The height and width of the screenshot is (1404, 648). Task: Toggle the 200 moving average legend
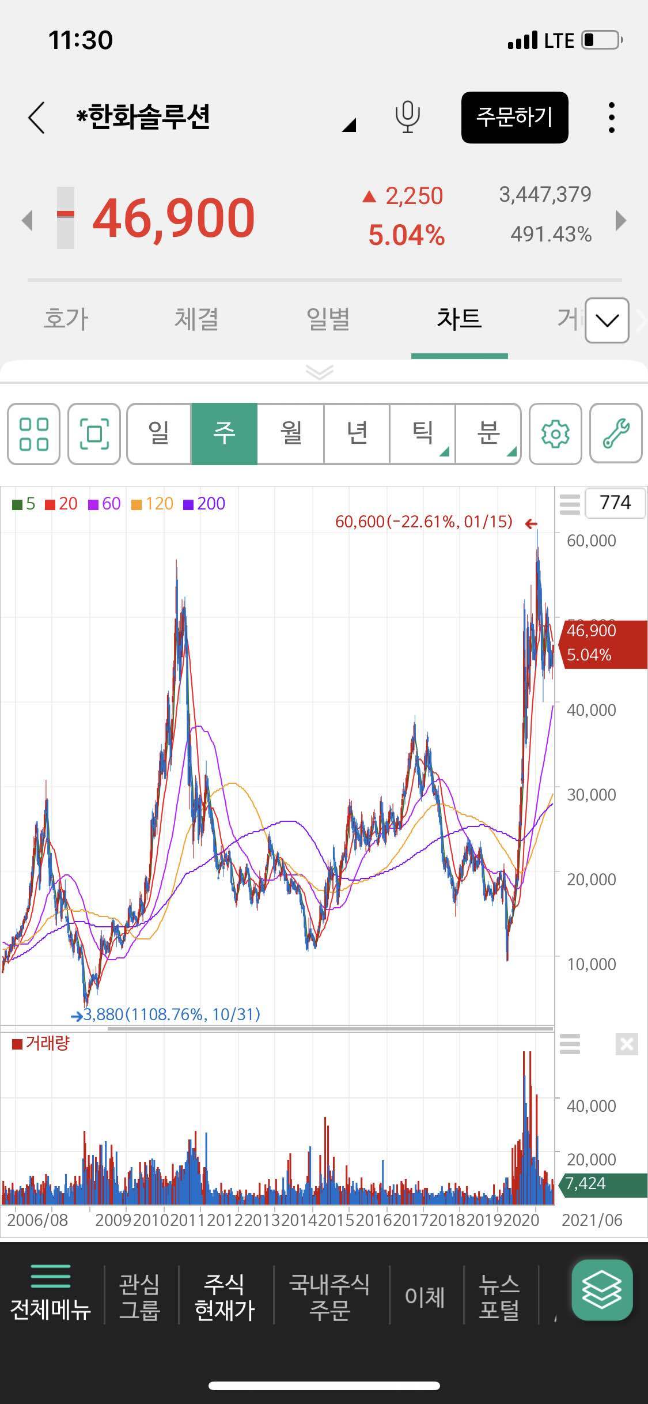tap(204, 504)
